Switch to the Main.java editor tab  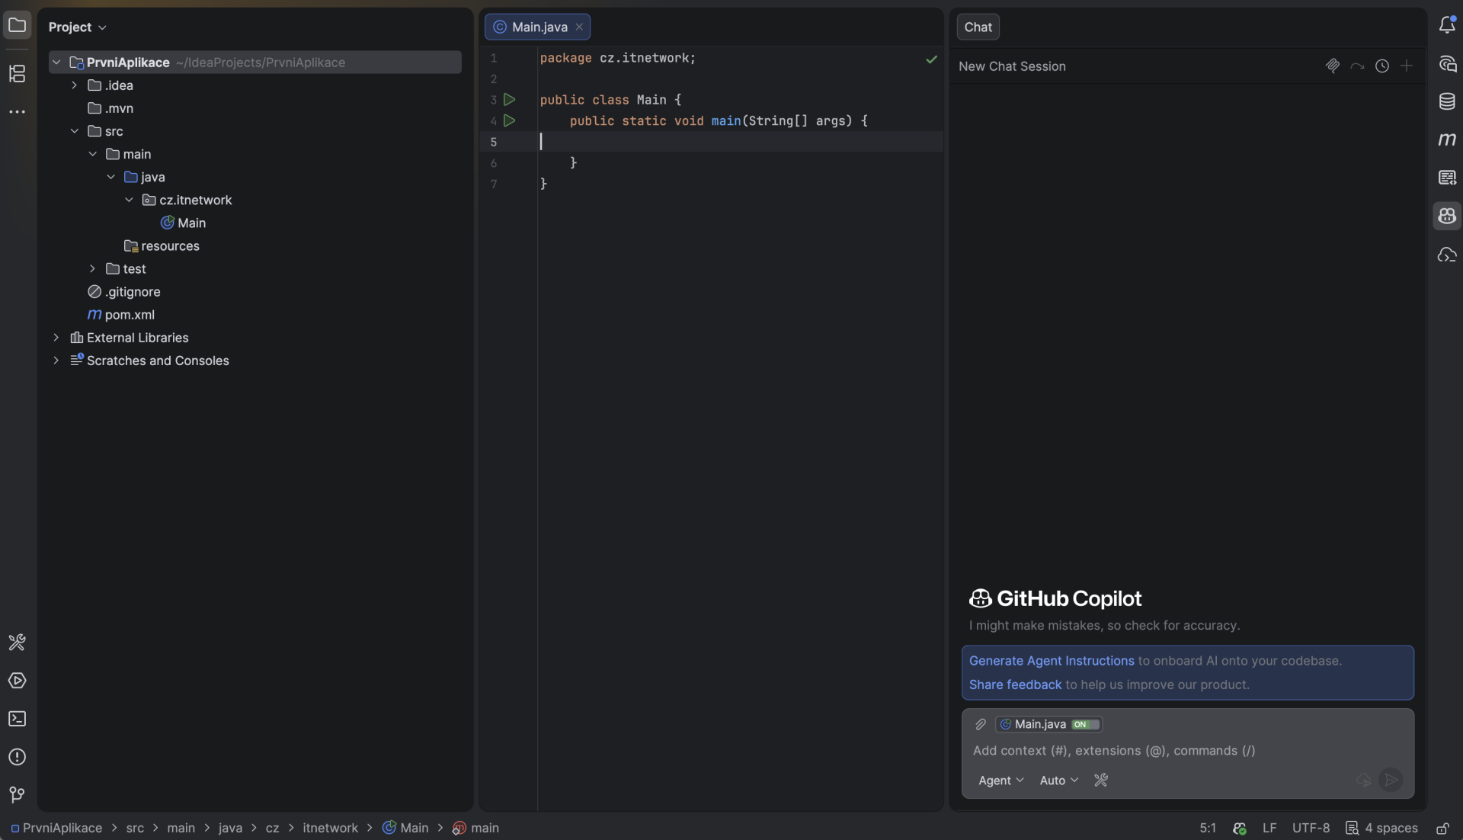538,27
